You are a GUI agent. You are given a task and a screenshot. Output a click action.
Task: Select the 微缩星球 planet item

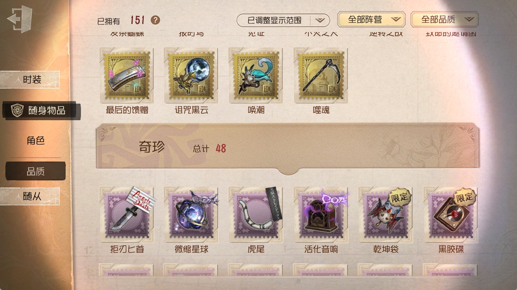point(191,215)
